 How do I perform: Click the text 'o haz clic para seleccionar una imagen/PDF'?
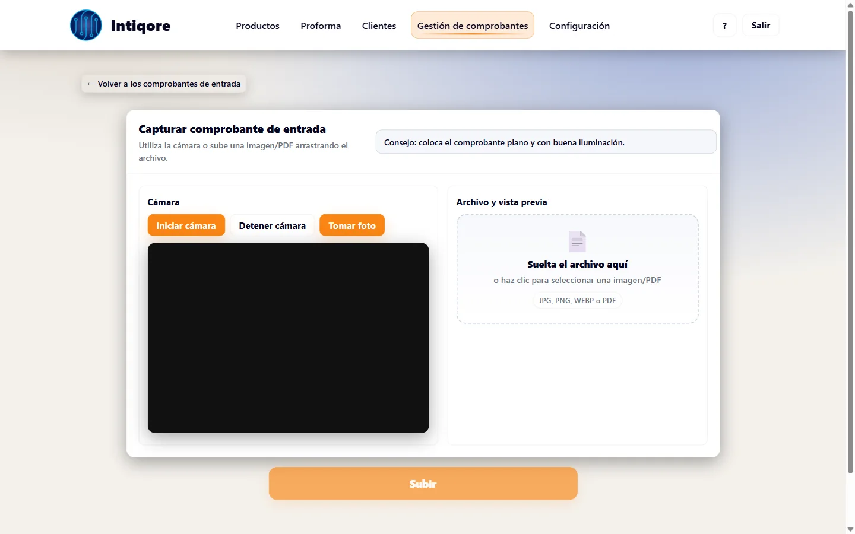[577, 280]
